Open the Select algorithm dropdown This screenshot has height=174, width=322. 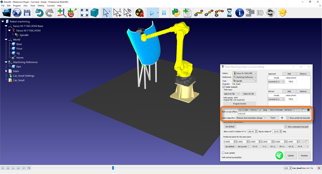click(x=251, y=118)
